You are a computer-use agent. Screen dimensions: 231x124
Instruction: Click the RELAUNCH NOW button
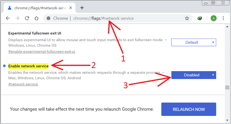coord(189,109)
